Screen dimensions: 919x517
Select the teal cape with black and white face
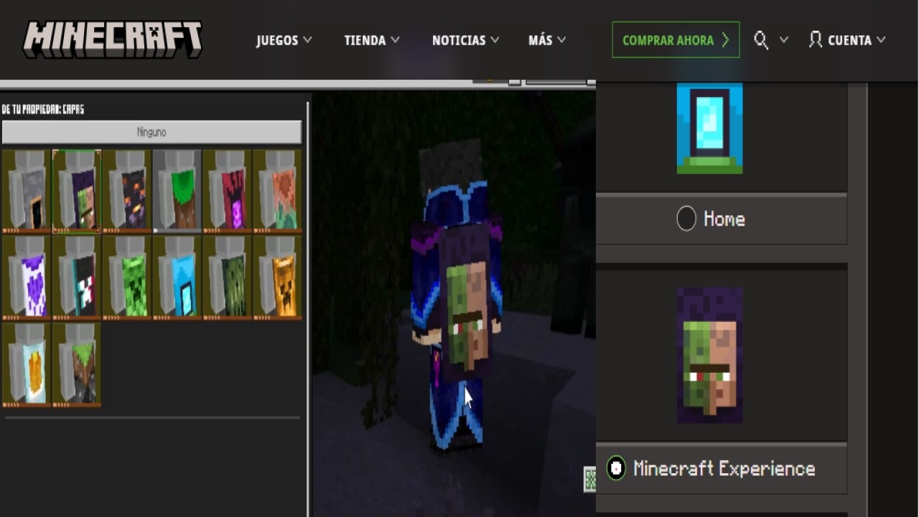click(x=77, y=277)
